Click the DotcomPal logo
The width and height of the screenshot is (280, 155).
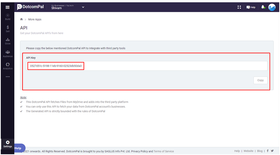(x=30, y=7)
